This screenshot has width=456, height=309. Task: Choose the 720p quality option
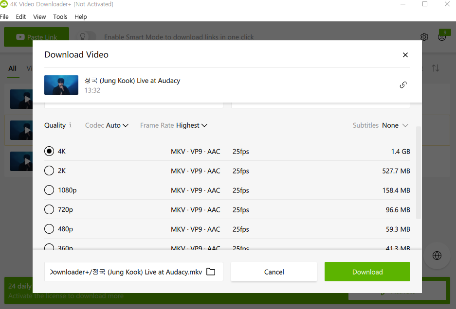pos(49,210)
